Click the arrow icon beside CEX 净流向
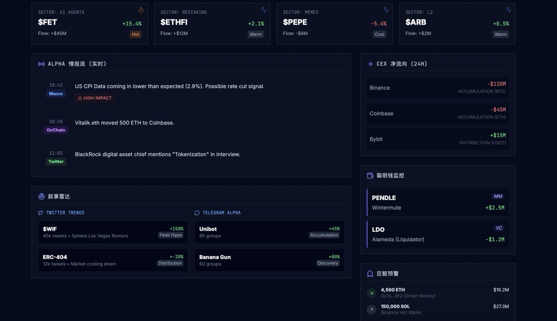 pos(370,64)
